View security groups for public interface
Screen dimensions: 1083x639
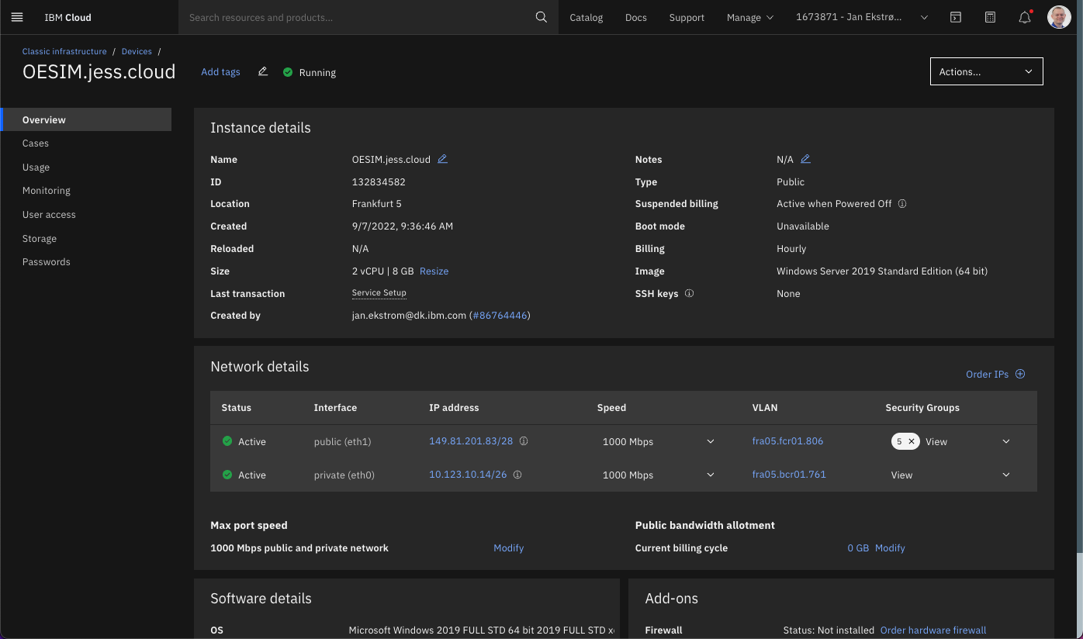click(x=936, y=441)
